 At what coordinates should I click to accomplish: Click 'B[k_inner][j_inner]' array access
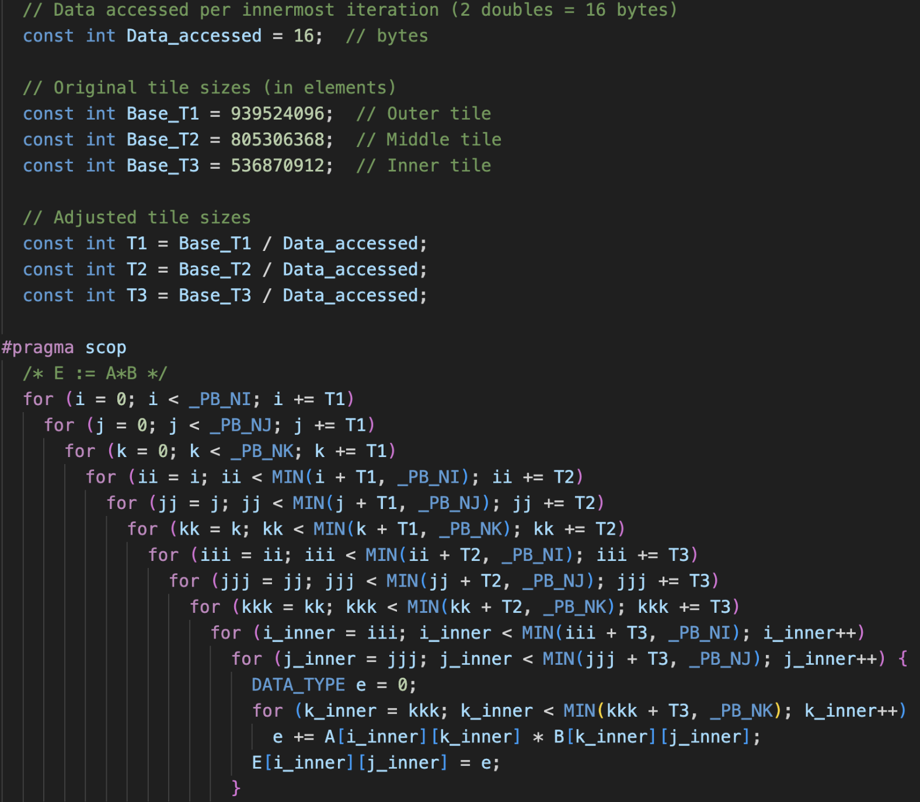651,737
